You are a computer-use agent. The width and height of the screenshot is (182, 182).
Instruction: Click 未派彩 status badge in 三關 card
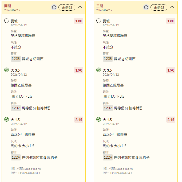tap(159, 7)
